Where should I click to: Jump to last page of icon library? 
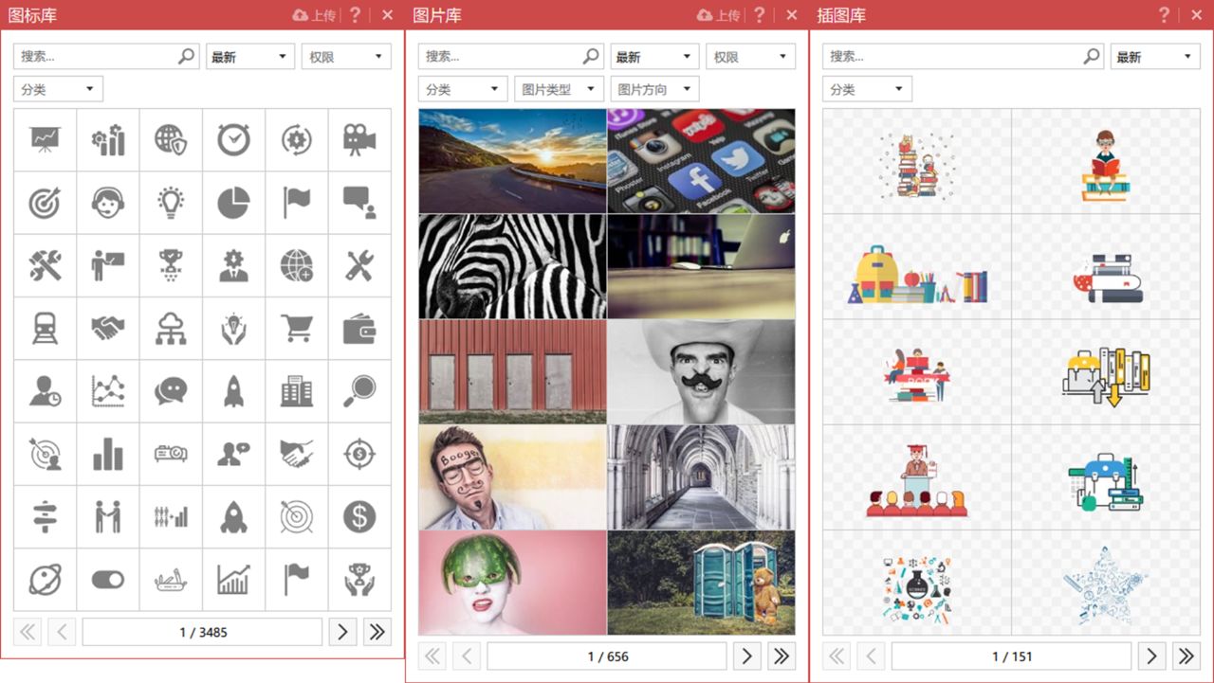pos(377,632)
